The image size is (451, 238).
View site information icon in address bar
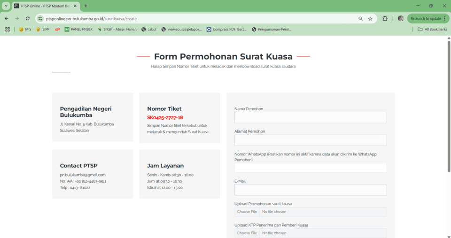tap(40, 19)
